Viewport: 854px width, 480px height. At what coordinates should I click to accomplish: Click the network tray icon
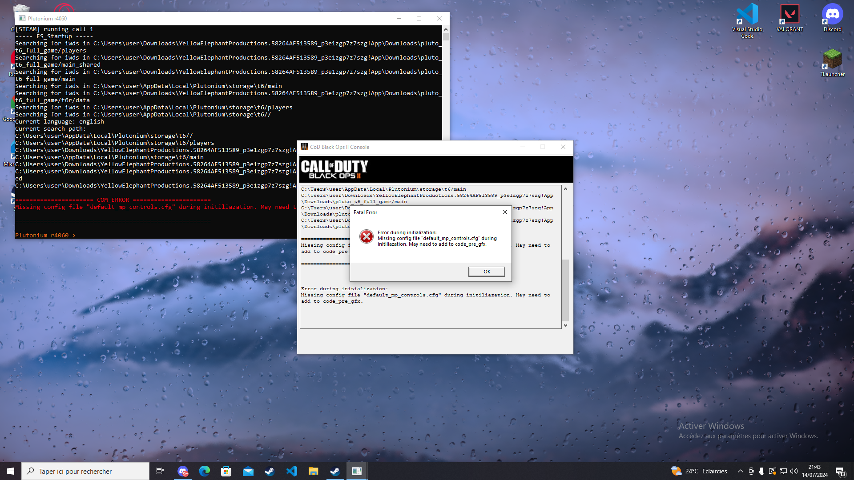[783, 471]
